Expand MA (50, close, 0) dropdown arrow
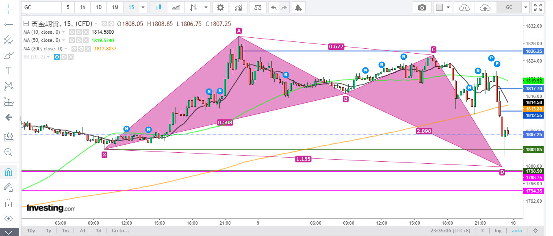Image resolution: width=553 pixels, height=236 pixels. point(63,40)
